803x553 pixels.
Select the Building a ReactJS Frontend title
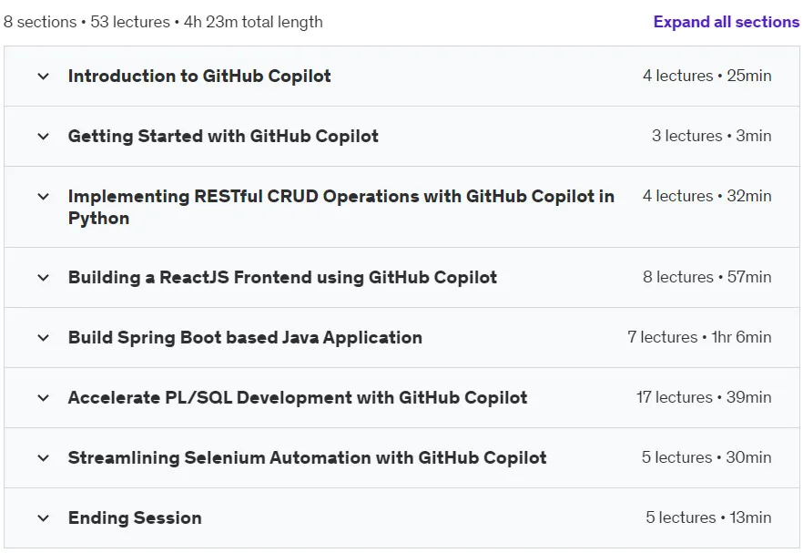[282, 277]
